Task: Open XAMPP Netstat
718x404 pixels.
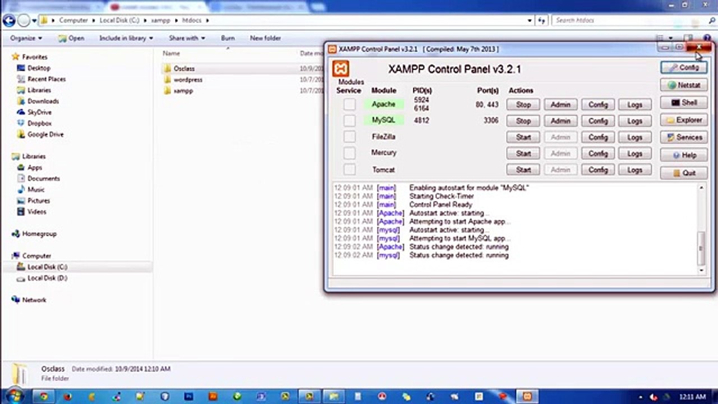Action: point(684,85)
